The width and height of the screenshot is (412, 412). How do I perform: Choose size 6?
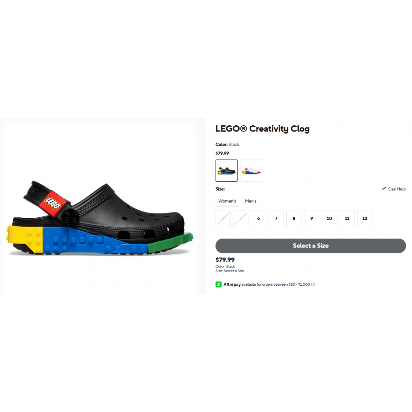[x=259, y=219]
